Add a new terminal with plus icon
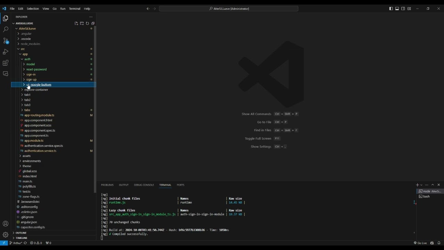The width and height of the screenshot is (444, 250). pyautogui.click(x=417, y=185)
